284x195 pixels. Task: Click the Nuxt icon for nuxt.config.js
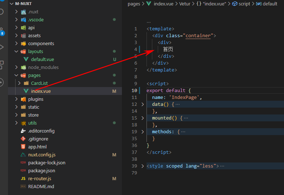coord(23,155)
